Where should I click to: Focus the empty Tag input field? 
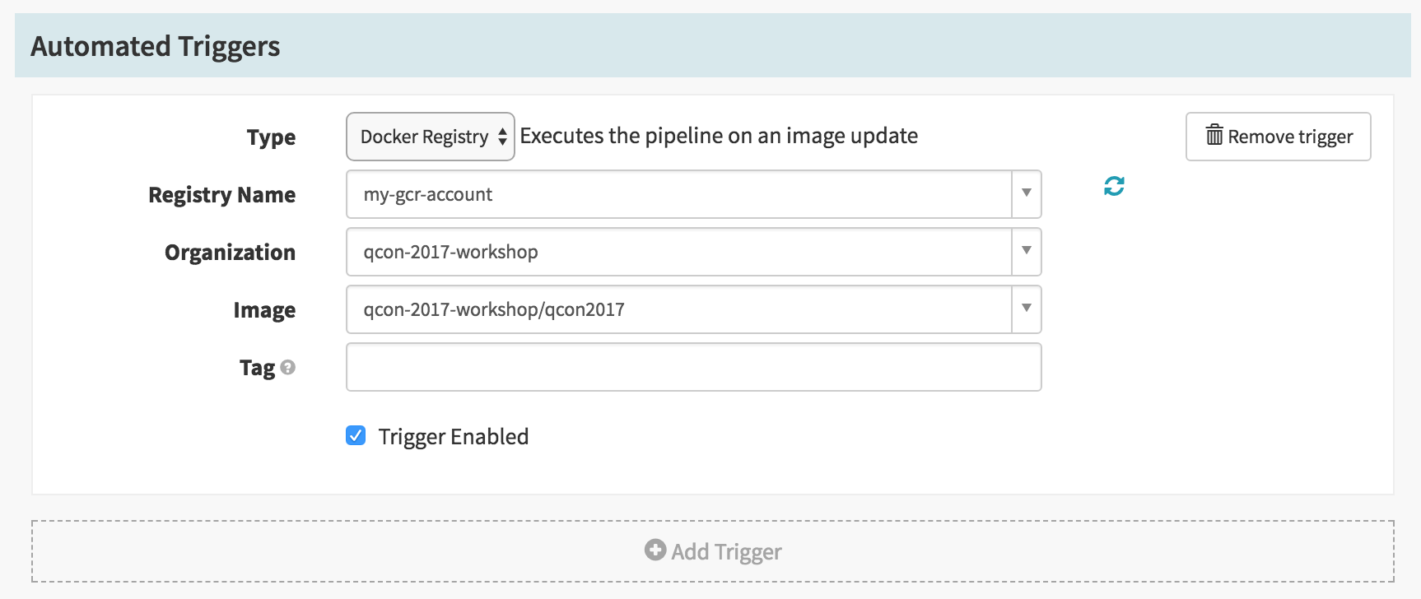point(694,367)
